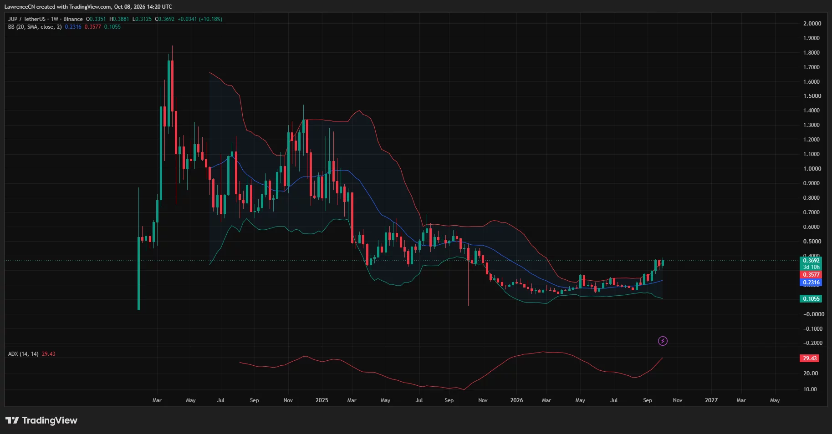832x434 pixels.
Task: Click the red 29.43 ADX value tag
Action: [x=810, y=358]
